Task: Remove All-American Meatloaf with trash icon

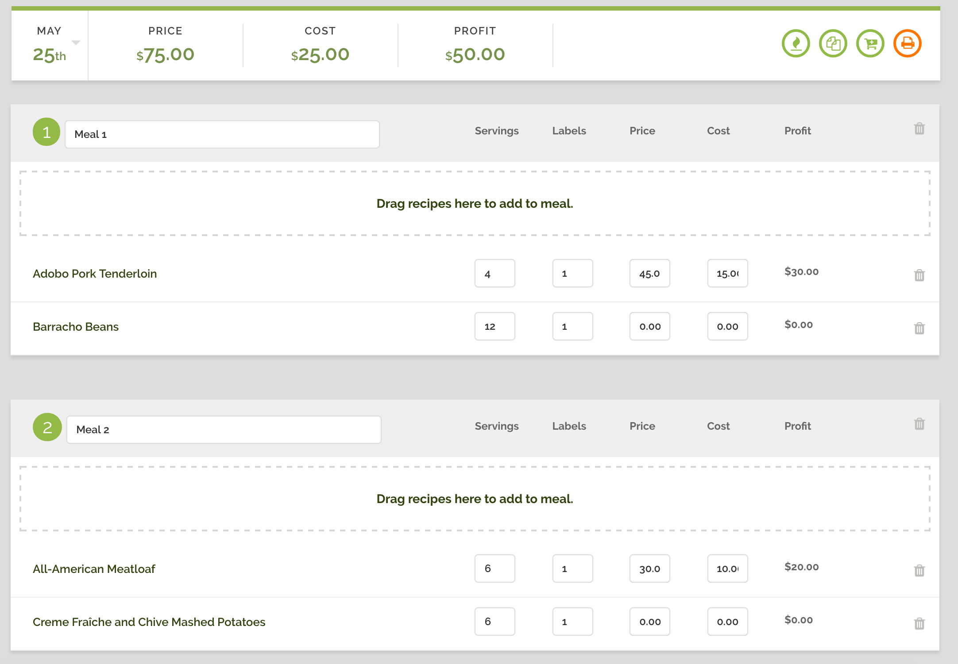Action: [919, 570]
